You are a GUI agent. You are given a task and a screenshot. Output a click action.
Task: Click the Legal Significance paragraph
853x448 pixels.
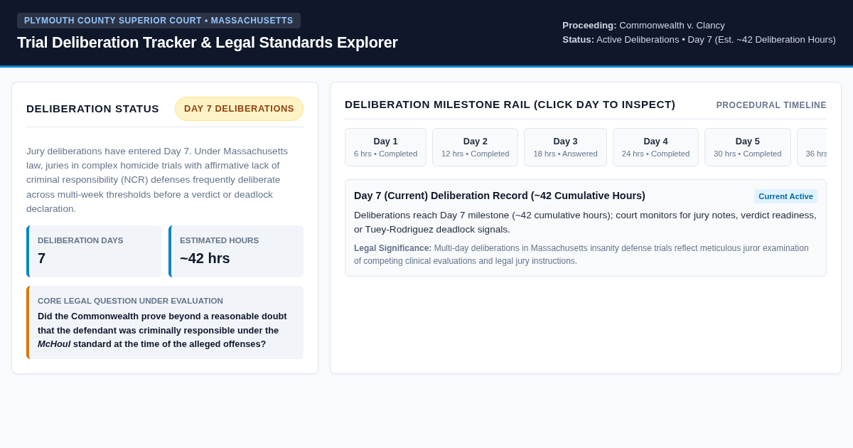tap(585, 255)
